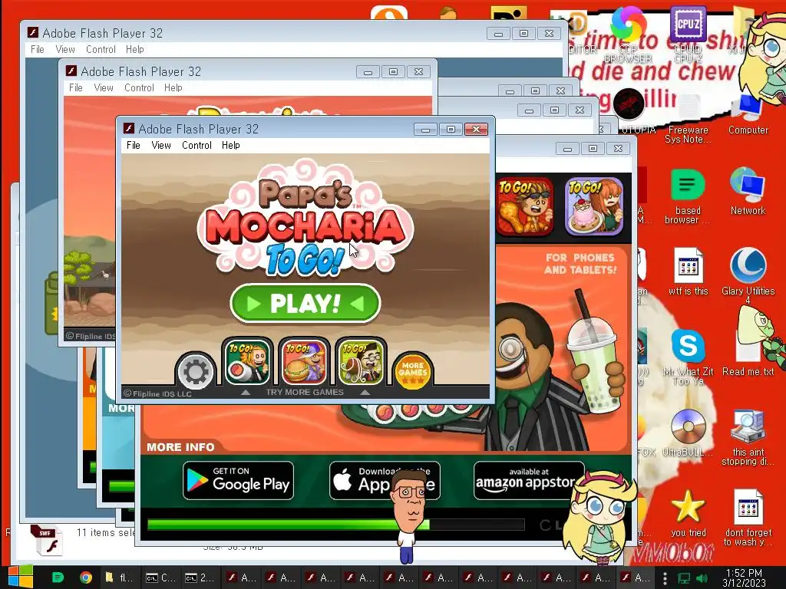Open View menu in front Flash Player window

tap(161, 145)
